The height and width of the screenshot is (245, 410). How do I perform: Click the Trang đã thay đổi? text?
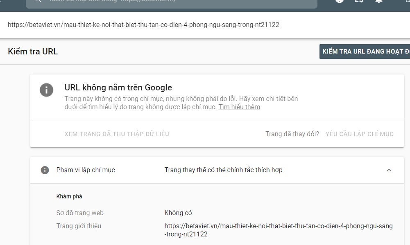tap(292, 134)
